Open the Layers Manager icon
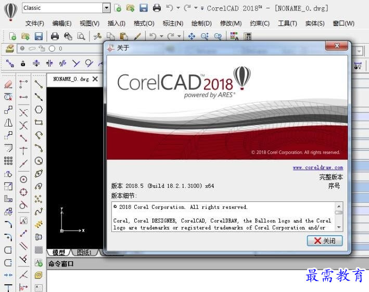369x292 pixels. click(x=10, y=49)
